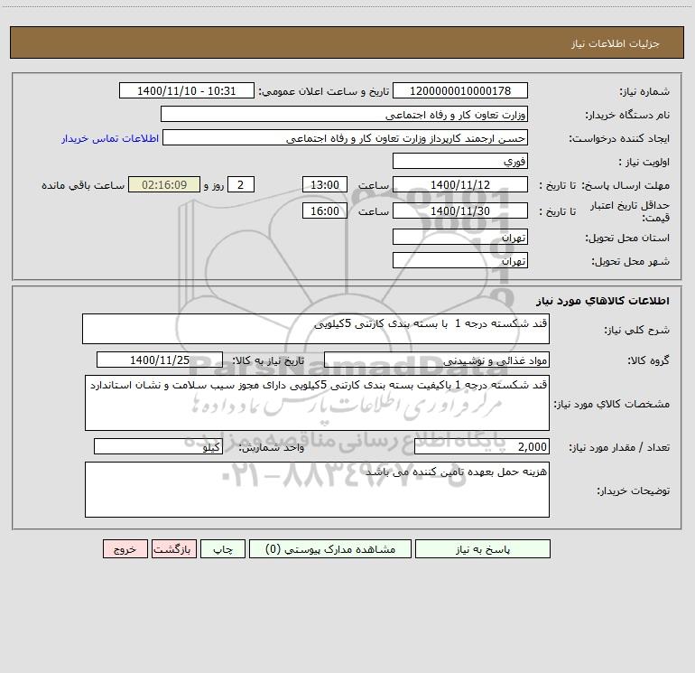The height and width of the screenshot is (673, 695).
Task: Click the 'اطلاعات کالاهای مورد نیاز' section heading
Action: point(602,301)
